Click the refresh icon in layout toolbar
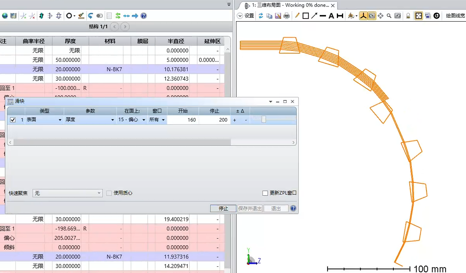 [261, 16]
